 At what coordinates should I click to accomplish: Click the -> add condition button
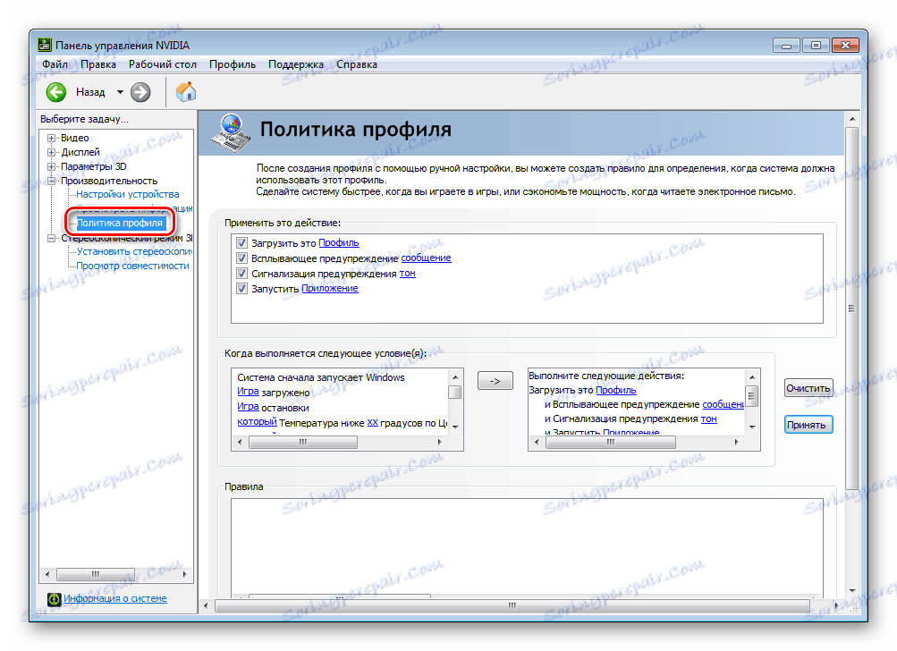tap(495, 381)
